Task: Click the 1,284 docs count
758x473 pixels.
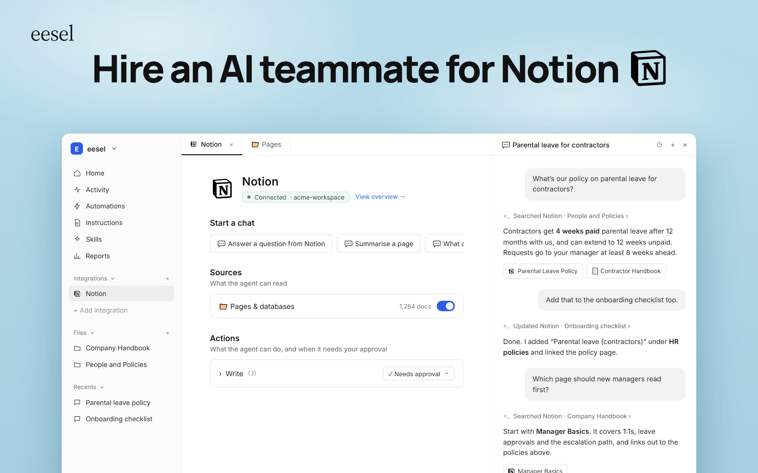Action: (415, 306)
